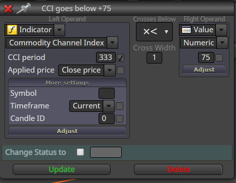Expand the Timeframe Current dropdown
The image size is (236, 183).
point(109,106)
